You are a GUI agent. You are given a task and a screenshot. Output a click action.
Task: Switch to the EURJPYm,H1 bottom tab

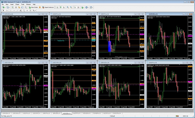(x=77, y=113)
